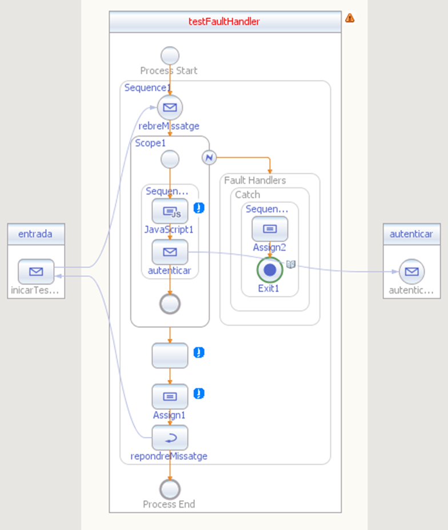
Task: Select the entrada partner link header
Action: click(36, 234)
